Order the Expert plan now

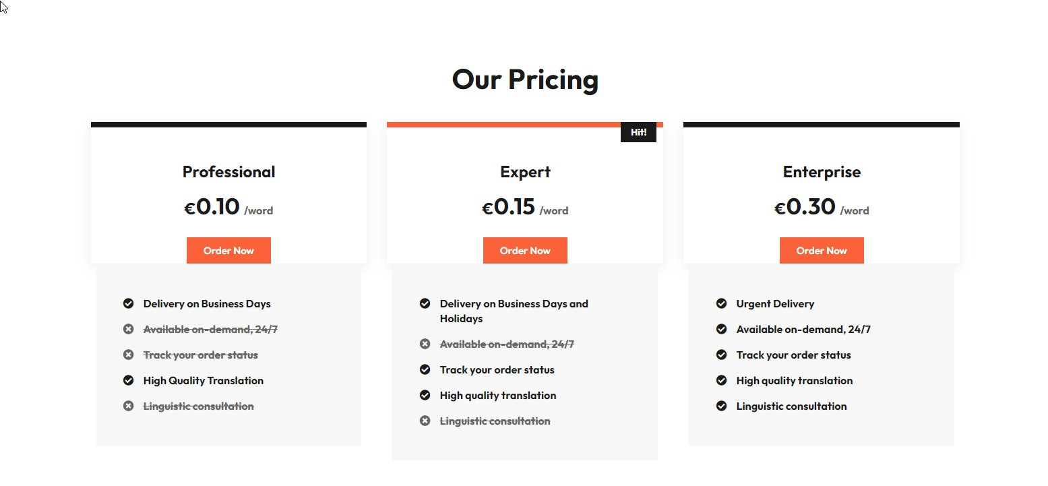coord(525,250)
